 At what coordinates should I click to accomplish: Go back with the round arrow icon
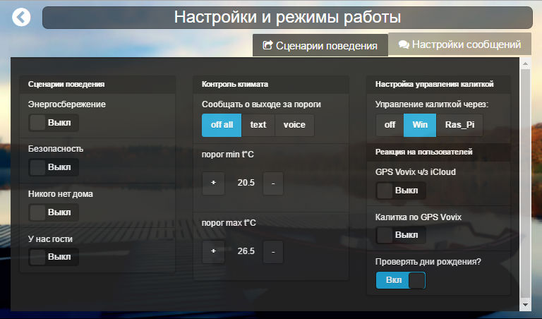(21, 17)
